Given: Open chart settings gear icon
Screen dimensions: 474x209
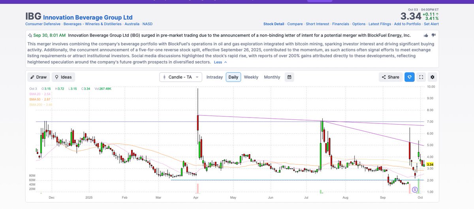Looking at the screenshot, I should click(432, 77).
